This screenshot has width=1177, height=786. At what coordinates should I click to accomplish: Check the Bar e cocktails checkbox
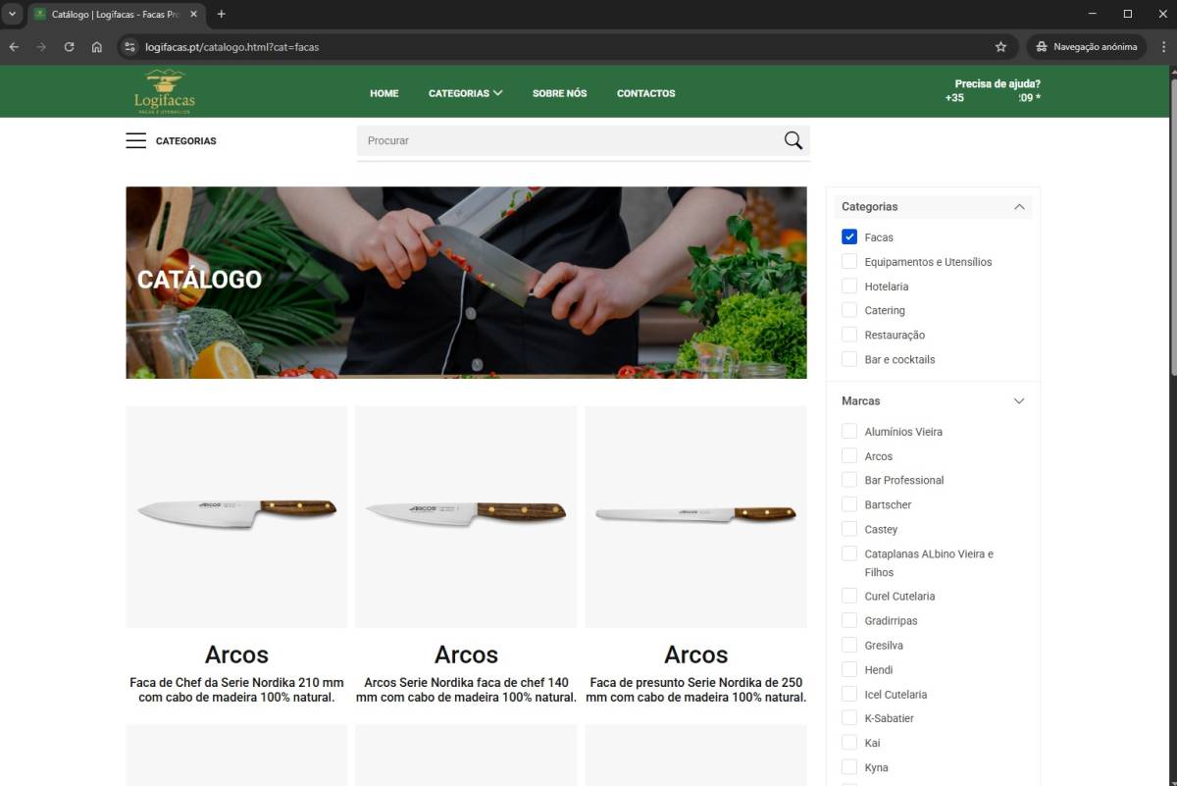point(849,359)
